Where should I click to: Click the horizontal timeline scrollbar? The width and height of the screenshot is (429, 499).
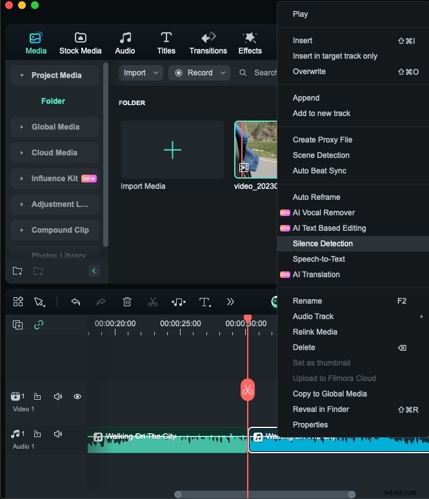tap(264, 494)
